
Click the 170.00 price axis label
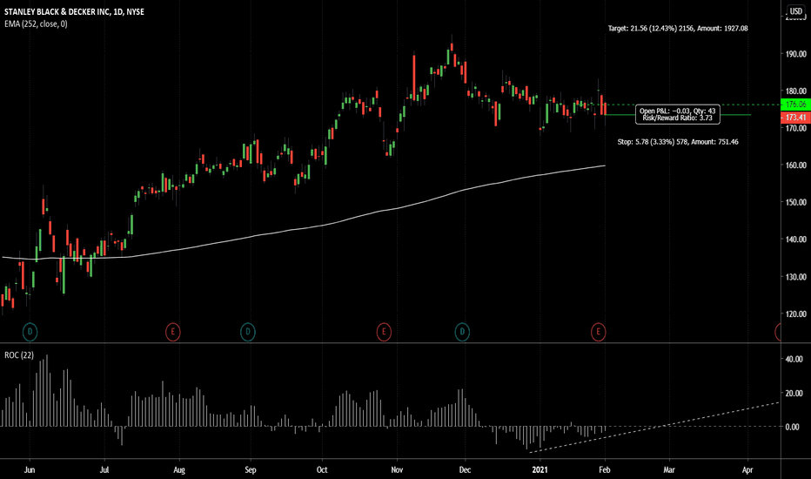pyautogui.click(x=795, y=128)
